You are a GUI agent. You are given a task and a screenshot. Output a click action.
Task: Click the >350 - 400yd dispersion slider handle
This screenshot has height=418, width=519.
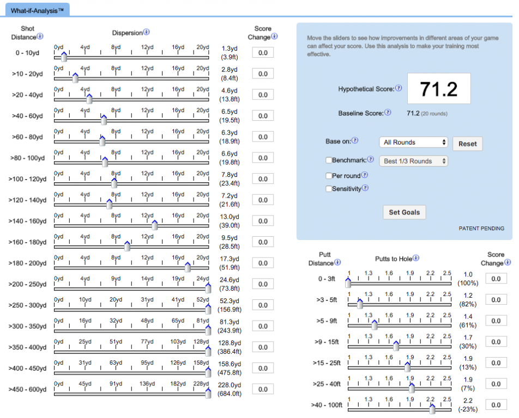coord(208,351)
